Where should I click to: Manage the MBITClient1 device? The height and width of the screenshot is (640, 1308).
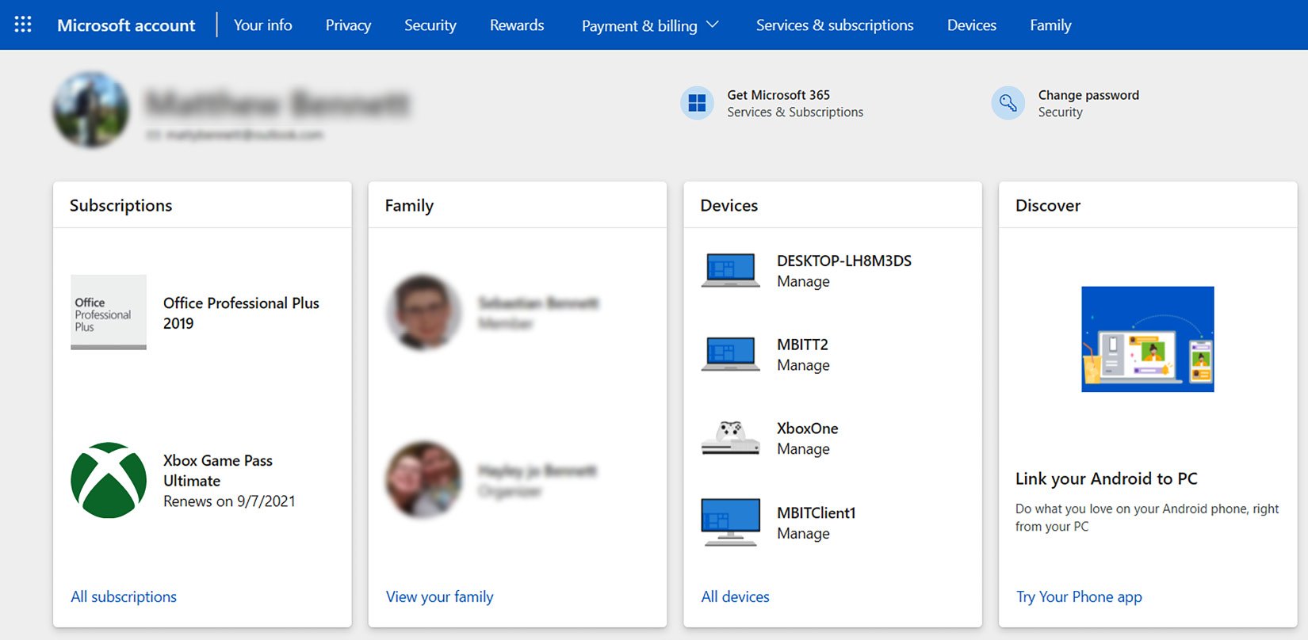pos(803,534)
